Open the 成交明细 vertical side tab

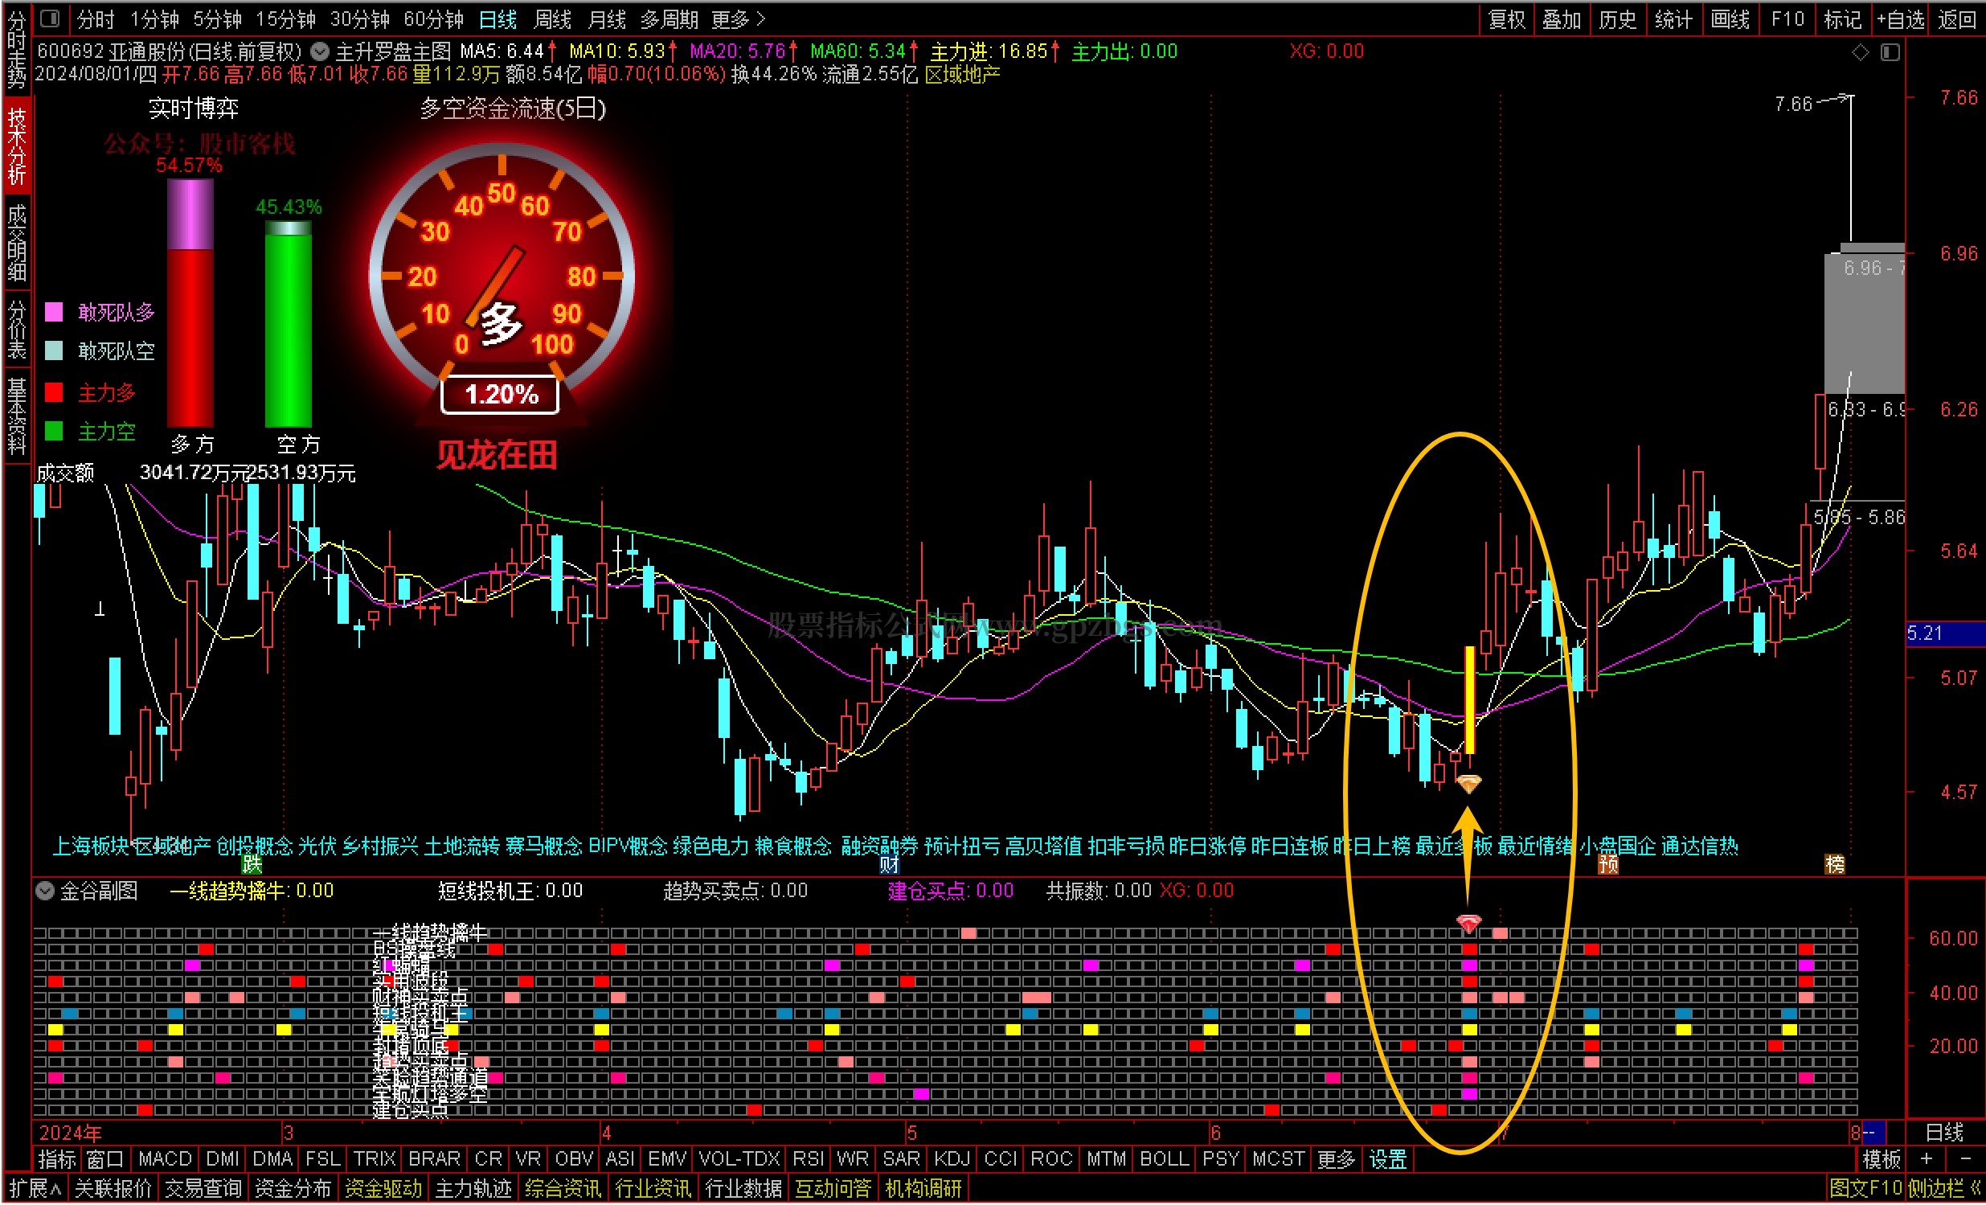(x=17, y=242)
